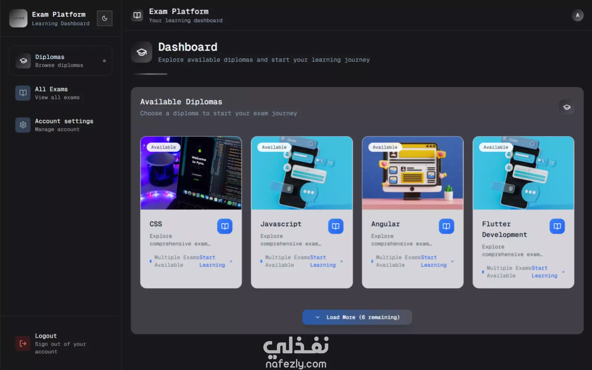Click book icon on Angular card
The width and height of the screenshot is (592, 370).
(446, 226)
